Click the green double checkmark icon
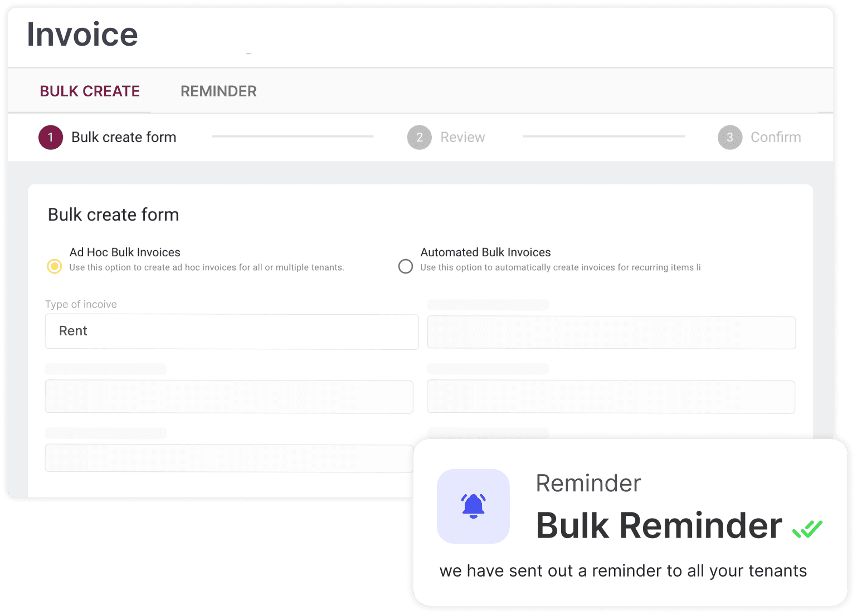Image resolution: width=857 pixels, height=615 pixels. 807,528
